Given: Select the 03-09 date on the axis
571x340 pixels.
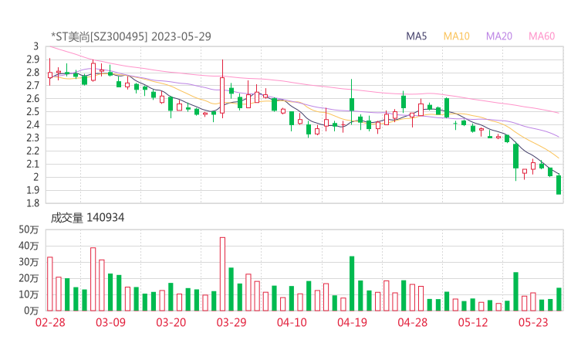Looking at the screenshot, I should pos(110,322).
